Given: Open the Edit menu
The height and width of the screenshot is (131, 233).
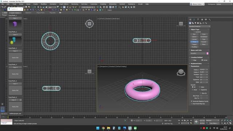Looking at the screenshot, I should [x=8, y=4].
